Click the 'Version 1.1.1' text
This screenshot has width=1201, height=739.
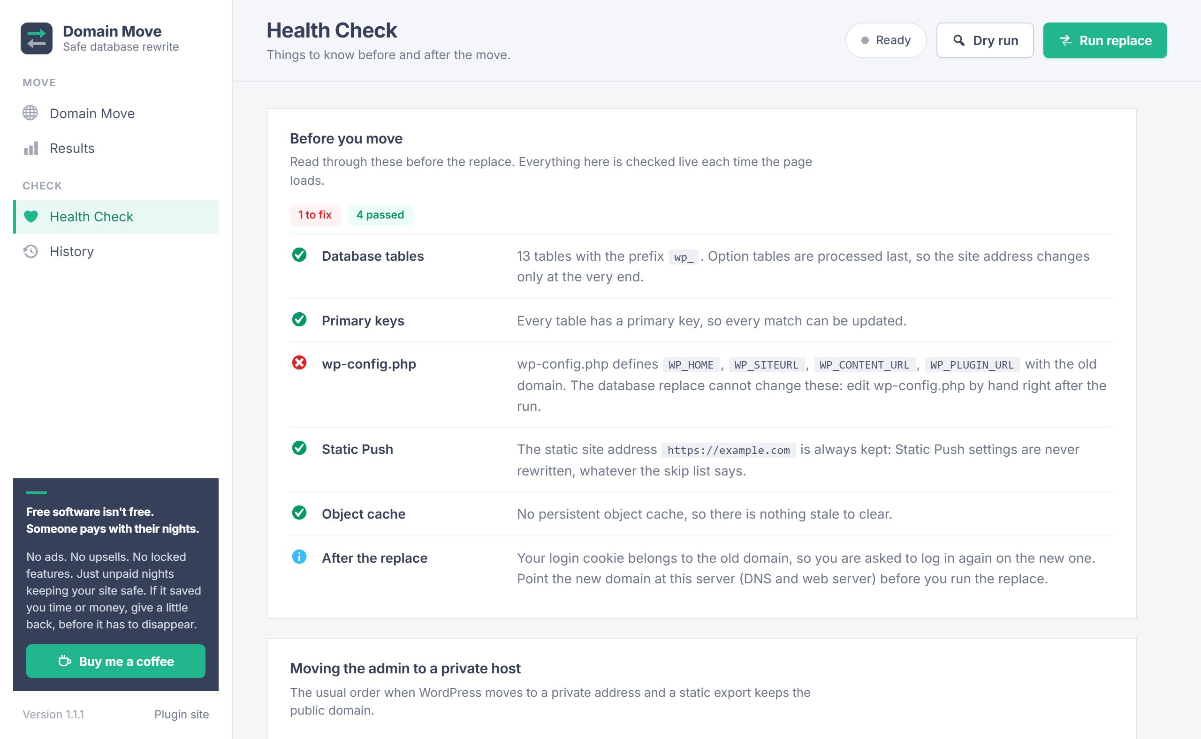[53, 714]
